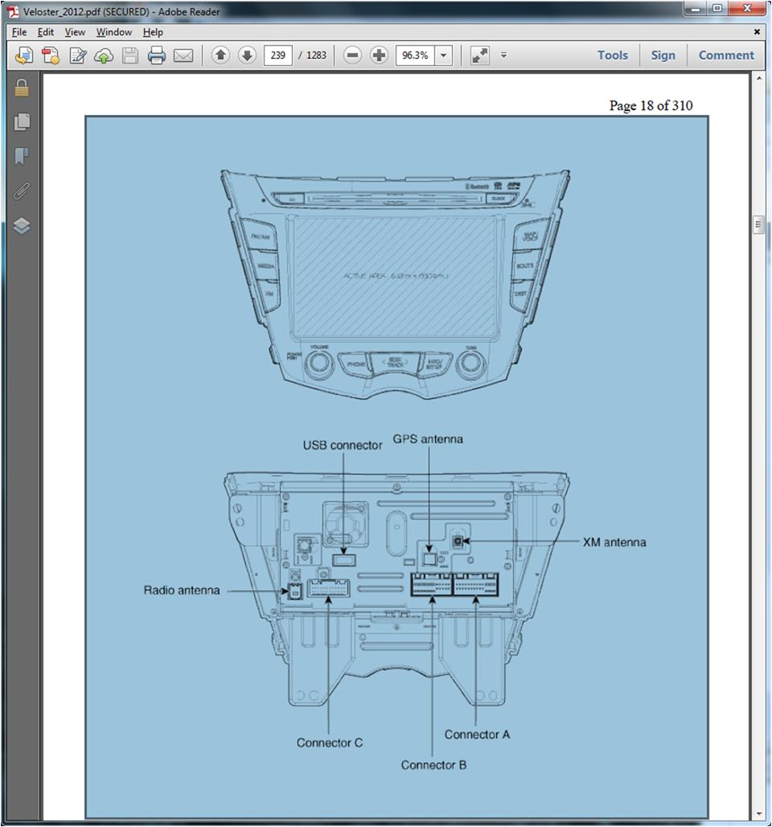Click the page number input field
Viewport: 772px width, 827px height.
277,56
